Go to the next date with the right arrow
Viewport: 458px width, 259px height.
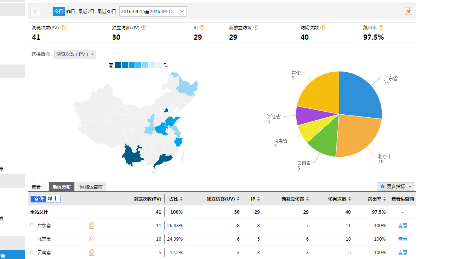point(46,11)
